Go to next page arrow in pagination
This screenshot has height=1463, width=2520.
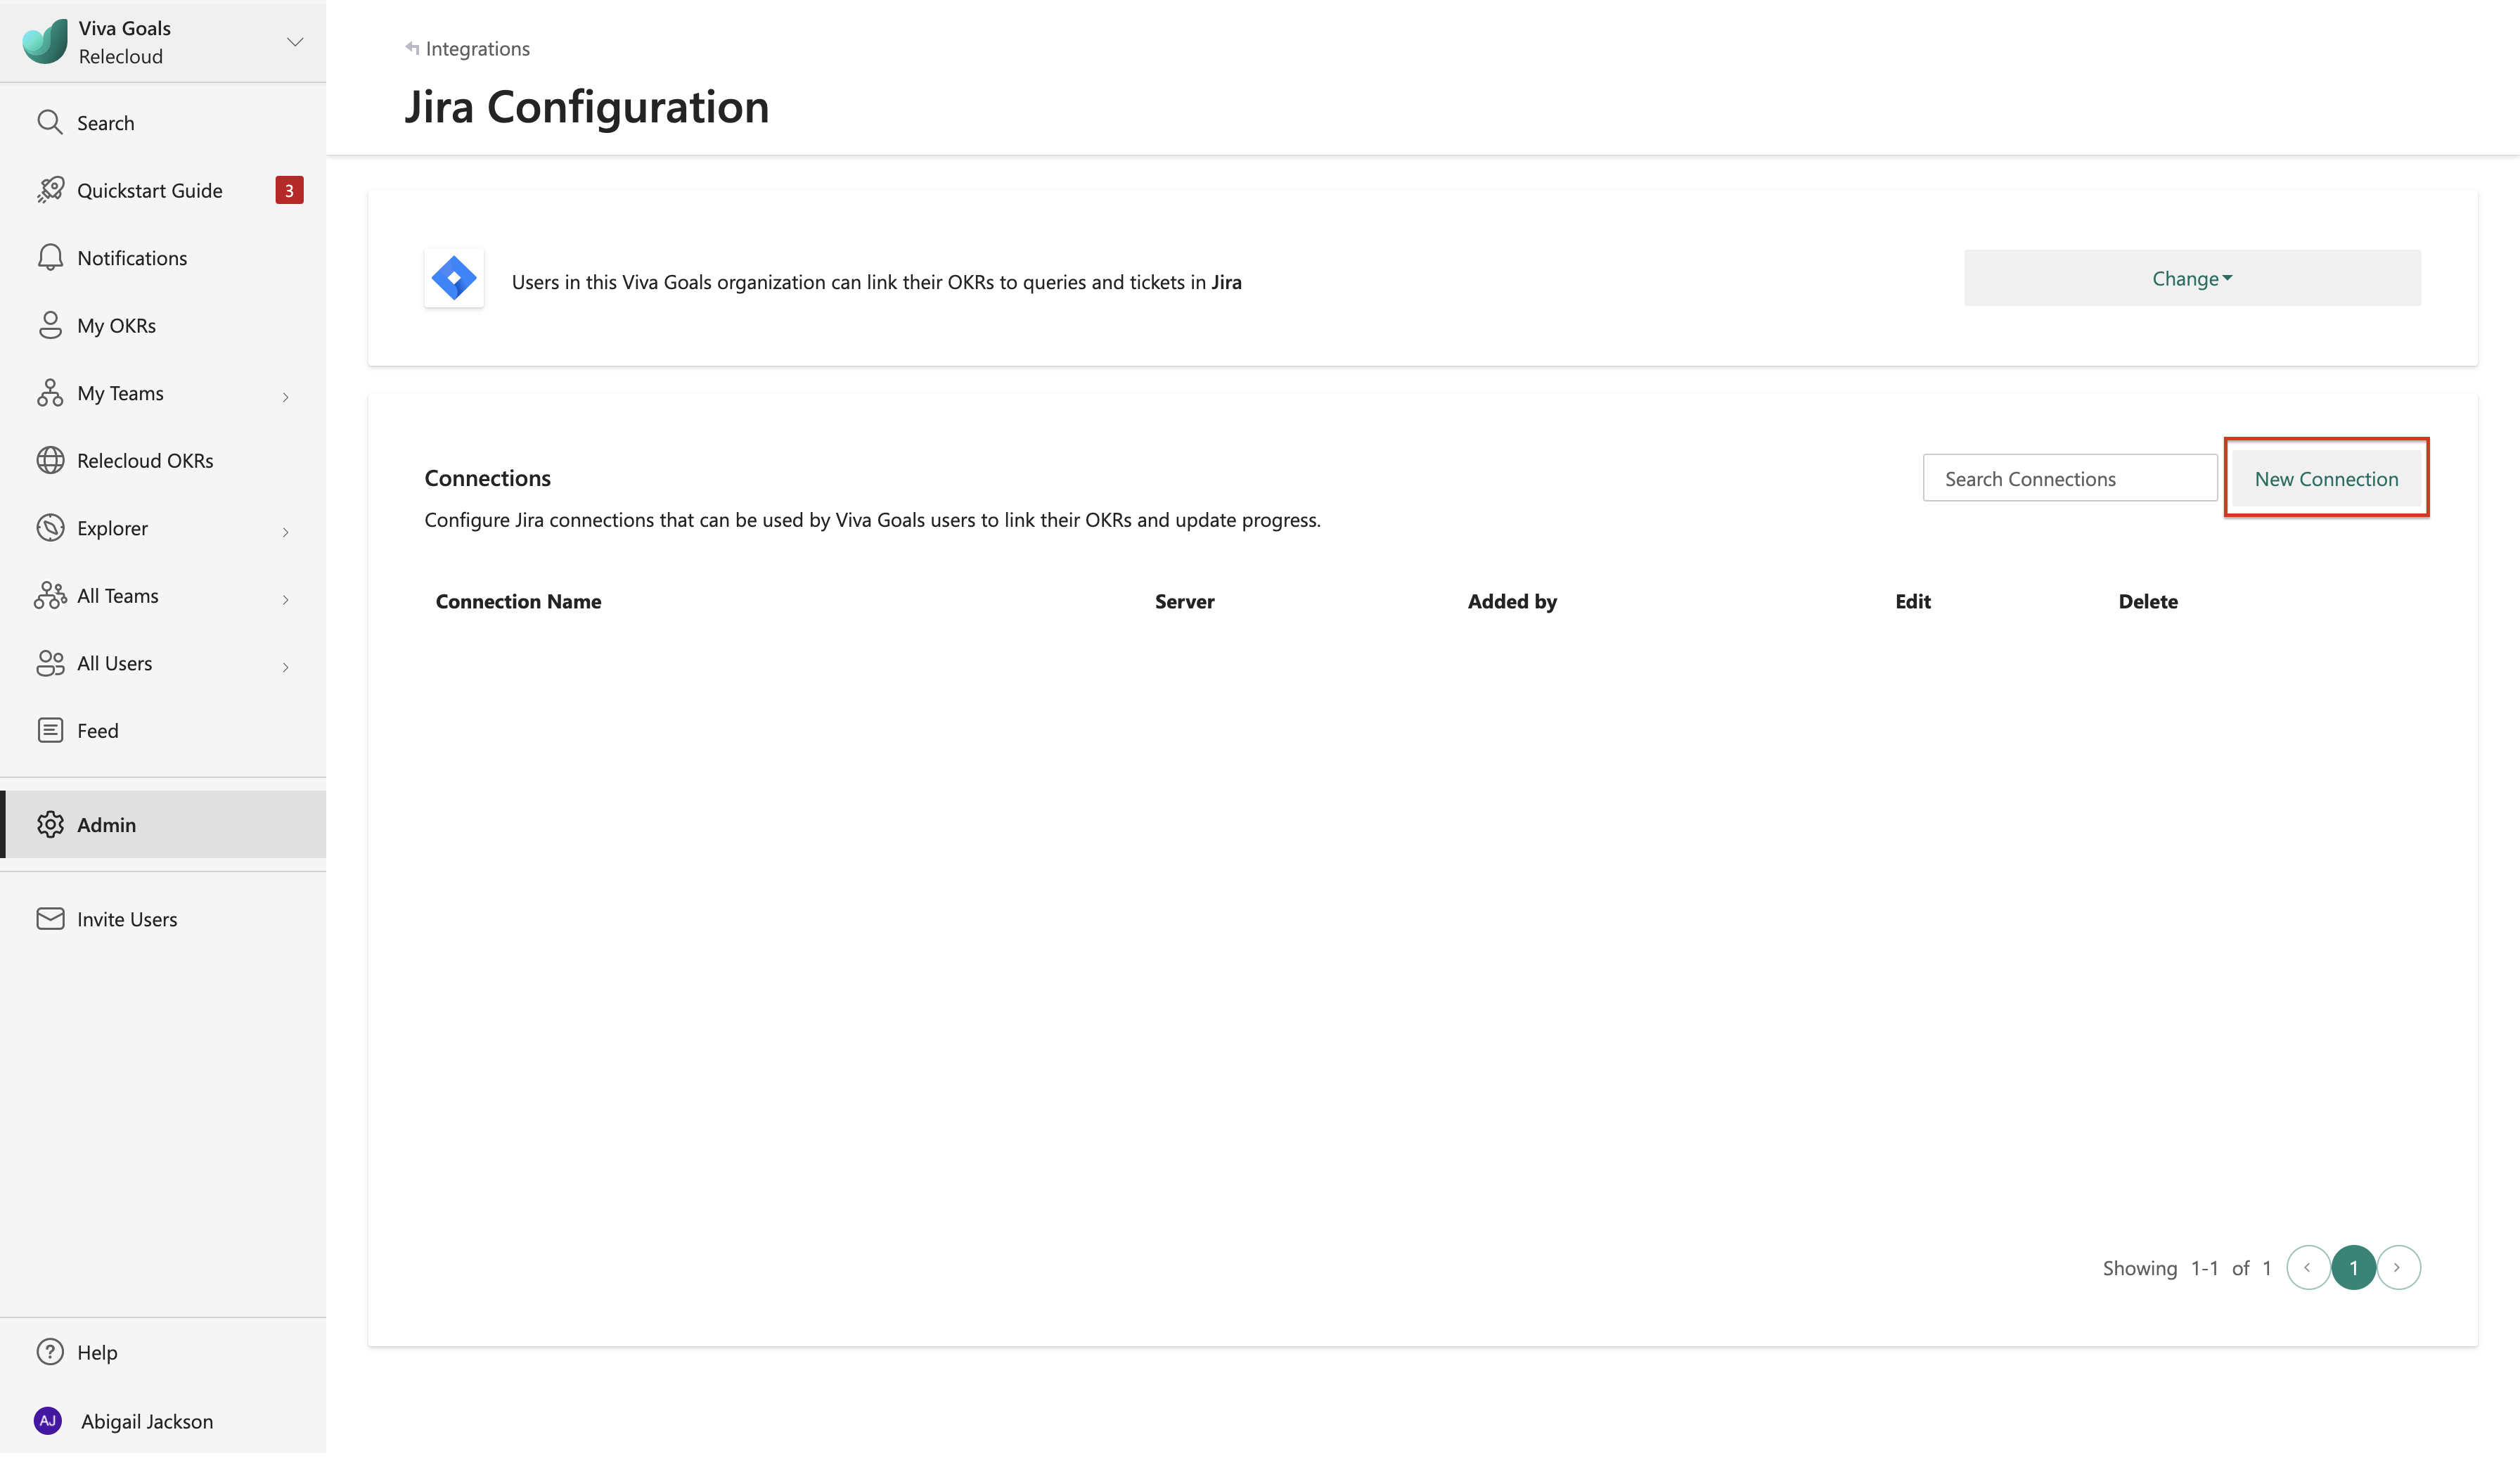pos(2397,1268)
